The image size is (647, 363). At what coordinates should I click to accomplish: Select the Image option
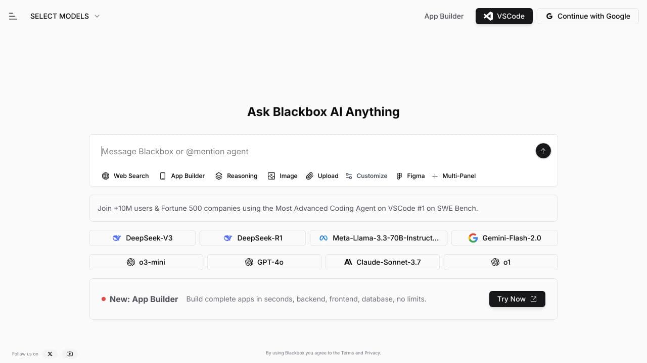click(283, 176)
